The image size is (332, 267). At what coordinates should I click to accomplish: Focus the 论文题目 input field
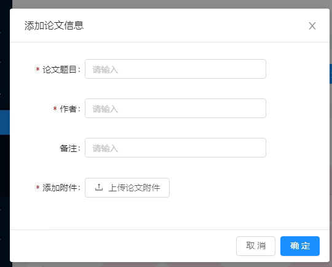175,69
